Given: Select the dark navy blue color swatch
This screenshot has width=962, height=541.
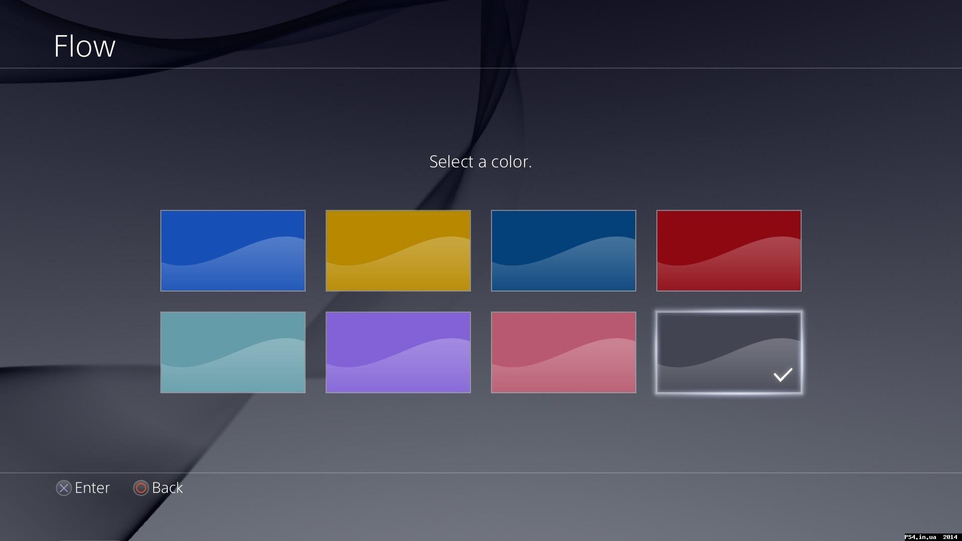Looking at the screenshot, I should (x=563, y=250).
